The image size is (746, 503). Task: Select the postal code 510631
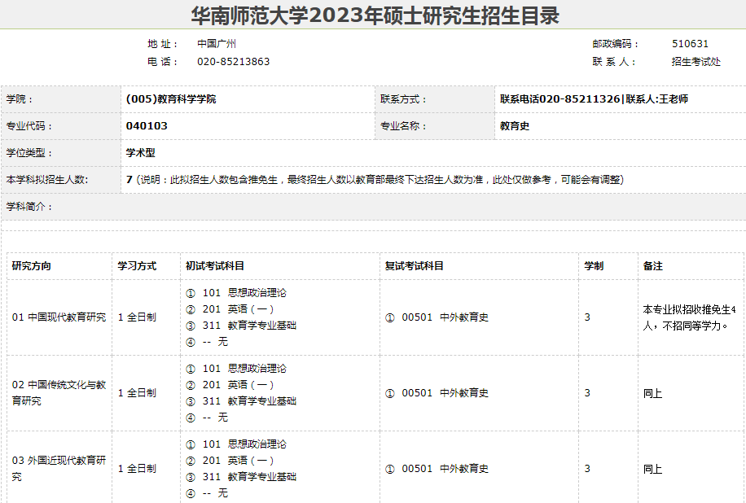click(690, 44)
